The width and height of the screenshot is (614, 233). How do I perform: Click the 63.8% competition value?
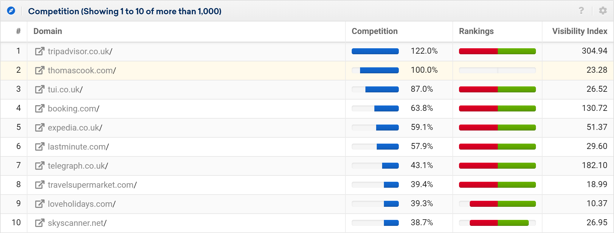422,108
